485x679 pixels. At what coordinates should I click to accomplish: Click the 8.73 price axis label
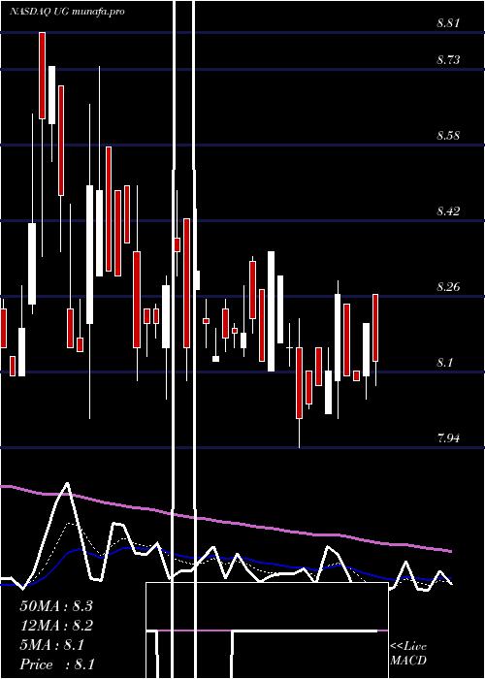pos(448,60)
